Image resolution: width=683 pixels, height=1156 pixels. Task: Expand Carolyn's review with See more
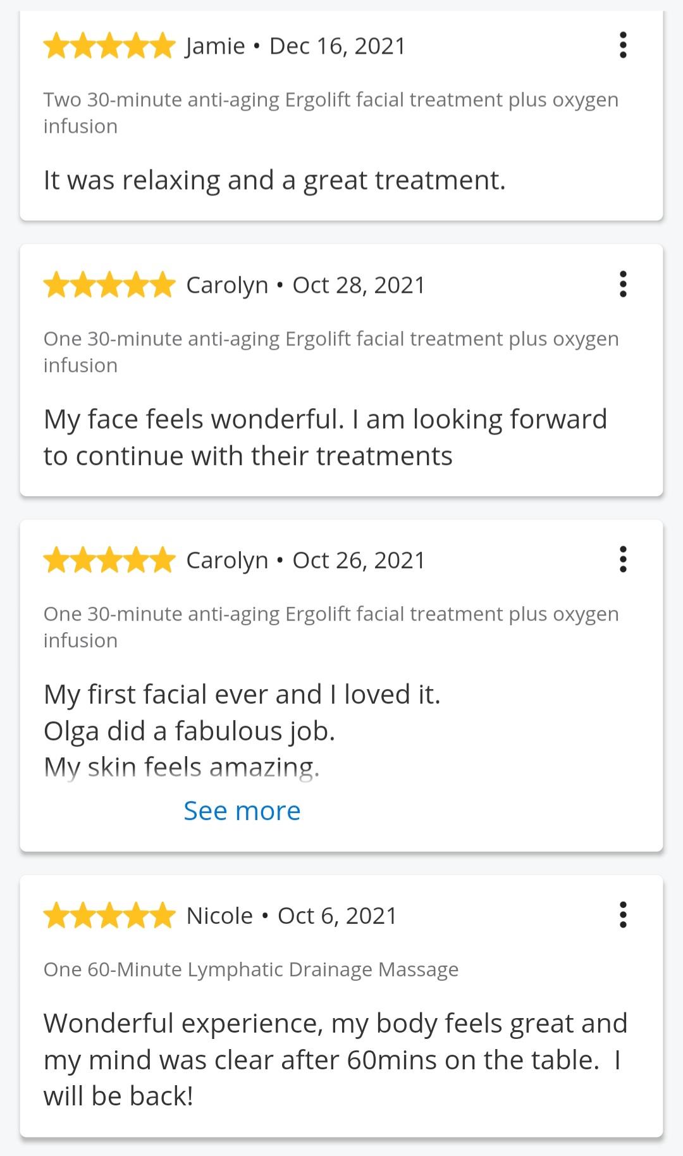coord(242,811)
